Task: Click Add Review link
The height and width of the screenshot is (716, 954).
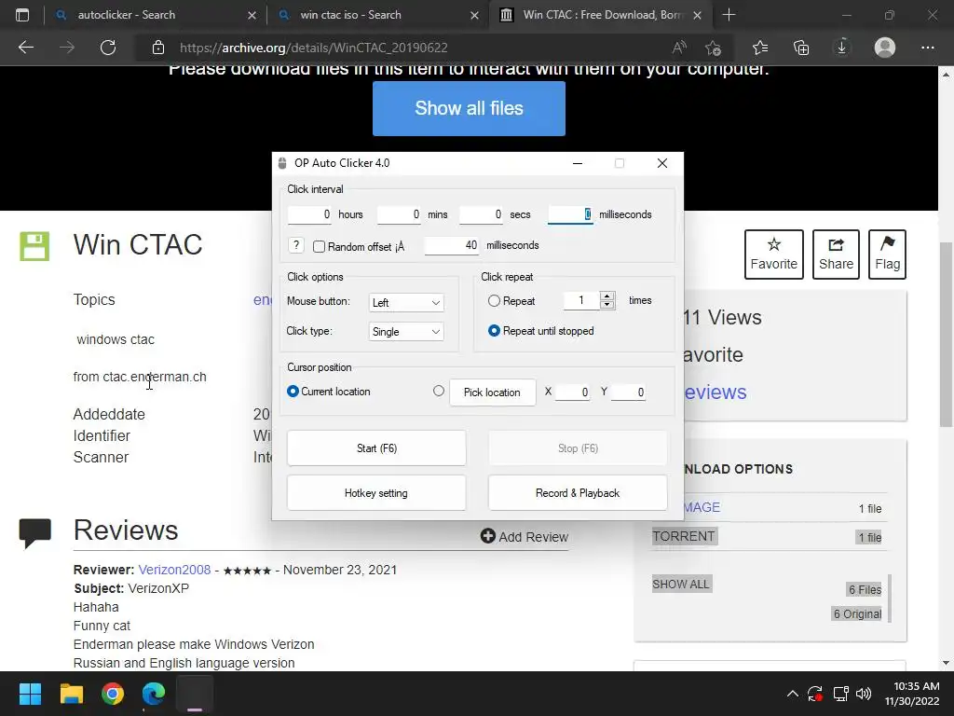Action: click(525, 536)
